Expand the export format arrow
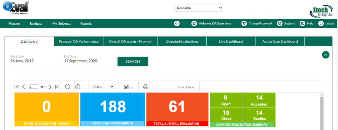Image resolution: width=338 pixels, height=130 pixels. click(132, 88)
